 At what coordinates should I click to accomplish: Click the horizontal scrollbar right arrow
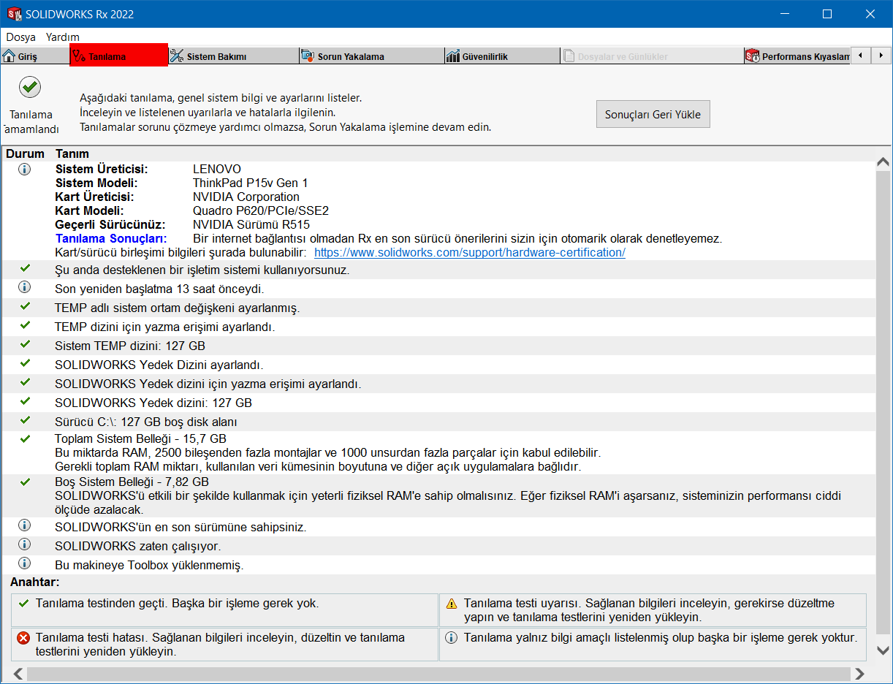pyautogui.click(x=859, y=674)
